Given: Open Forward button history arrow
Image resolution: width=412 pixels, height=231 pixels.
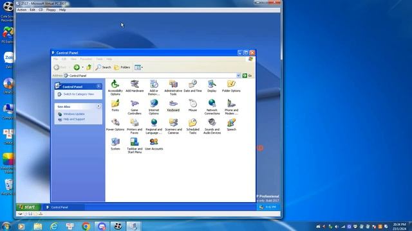Looking at the screenshot, I should pyautogui.click(x=82, y=67).
